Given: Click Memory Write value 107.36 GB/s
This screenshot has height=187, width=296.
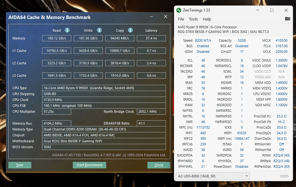Looking at the screenshot, I should click(88, 38).
